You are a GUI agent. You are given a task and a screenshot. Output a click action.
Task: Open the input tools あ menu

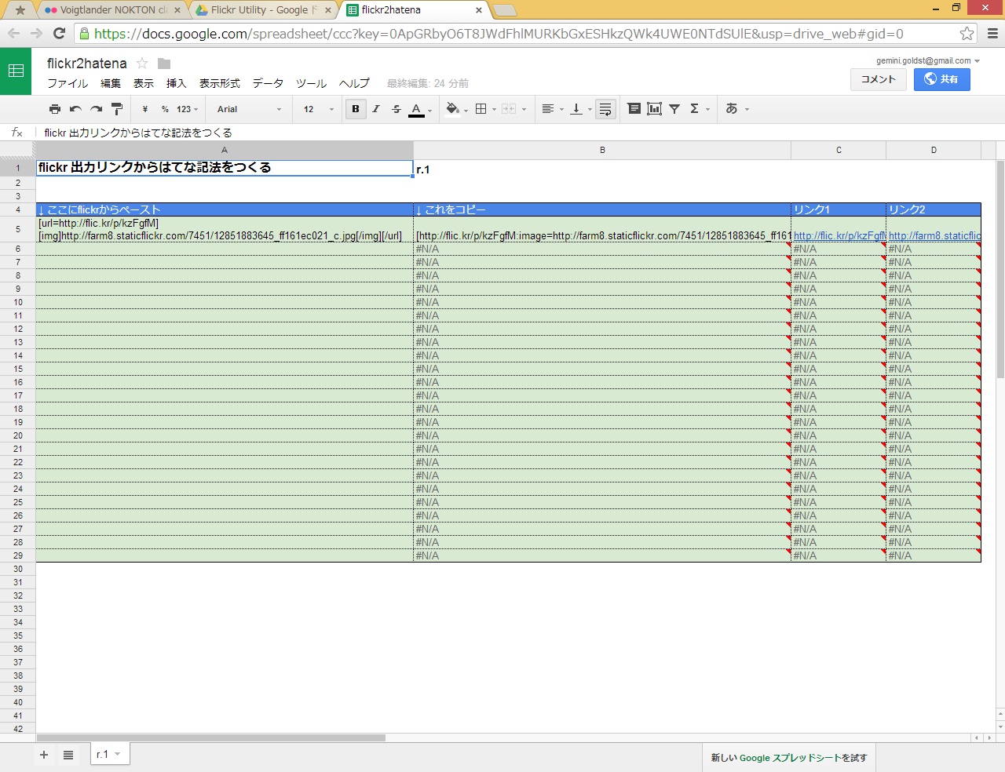pos(736,109)
